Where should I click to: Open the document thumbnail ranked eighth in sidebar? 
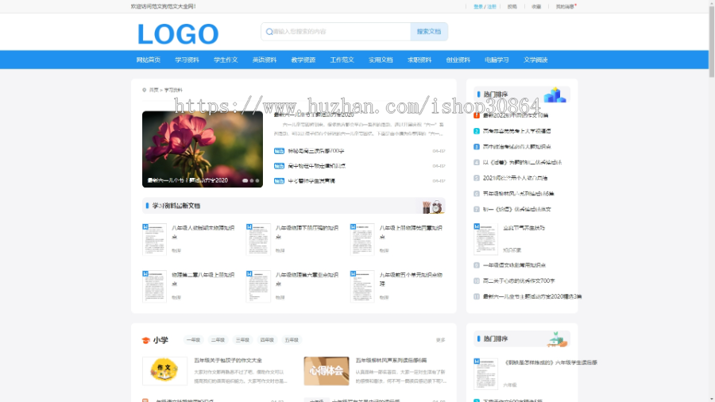(485, 239)
